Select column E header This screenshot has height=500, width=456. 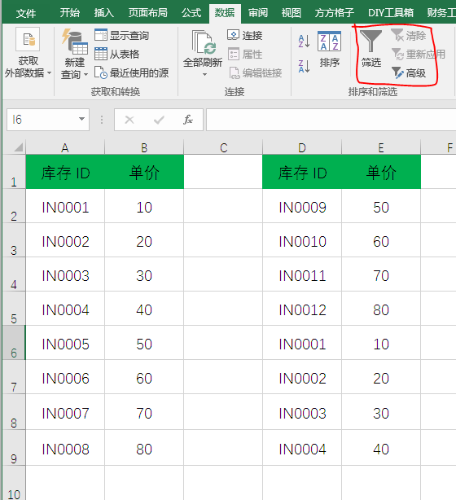click(381, 147)
